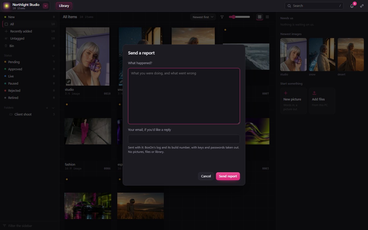
Task: Click the Cancel button
Action: (206, 176)
